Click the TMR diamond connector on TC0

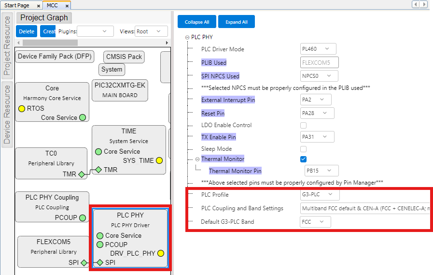(82, 174)
